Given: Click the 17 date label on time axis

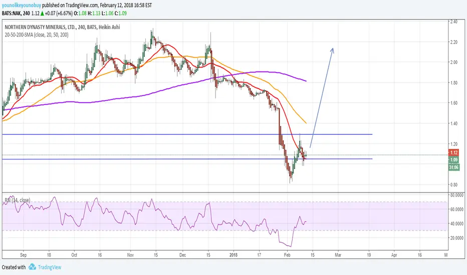Looking at the screenshot, I should coord(259,255).
